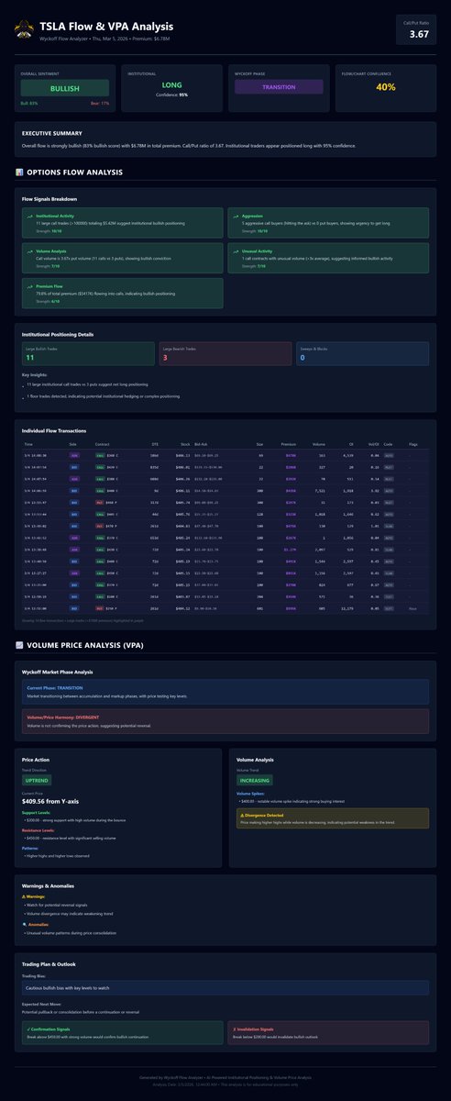The image size is (451, 1101).
Task: Click the Premium column header
Action: tap(289, 443)
